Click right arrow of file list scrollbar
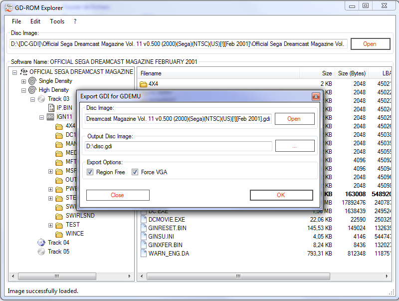Screen dimensions: 399x301 click(387, 276)
